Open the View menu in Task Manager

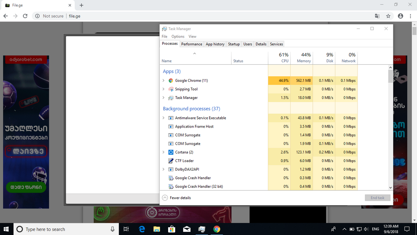(192, 36)
